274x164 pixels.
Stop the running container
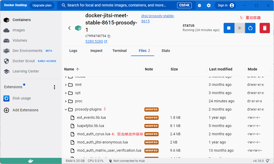tap(229, 28)
